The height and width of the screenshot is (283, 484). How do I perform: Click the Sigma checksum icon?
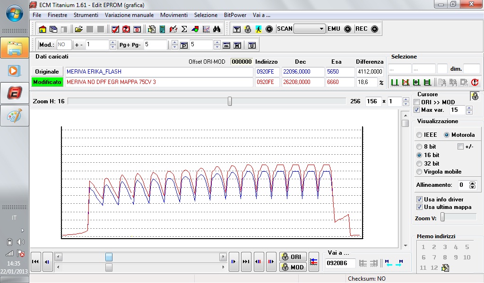pos(184,29)
